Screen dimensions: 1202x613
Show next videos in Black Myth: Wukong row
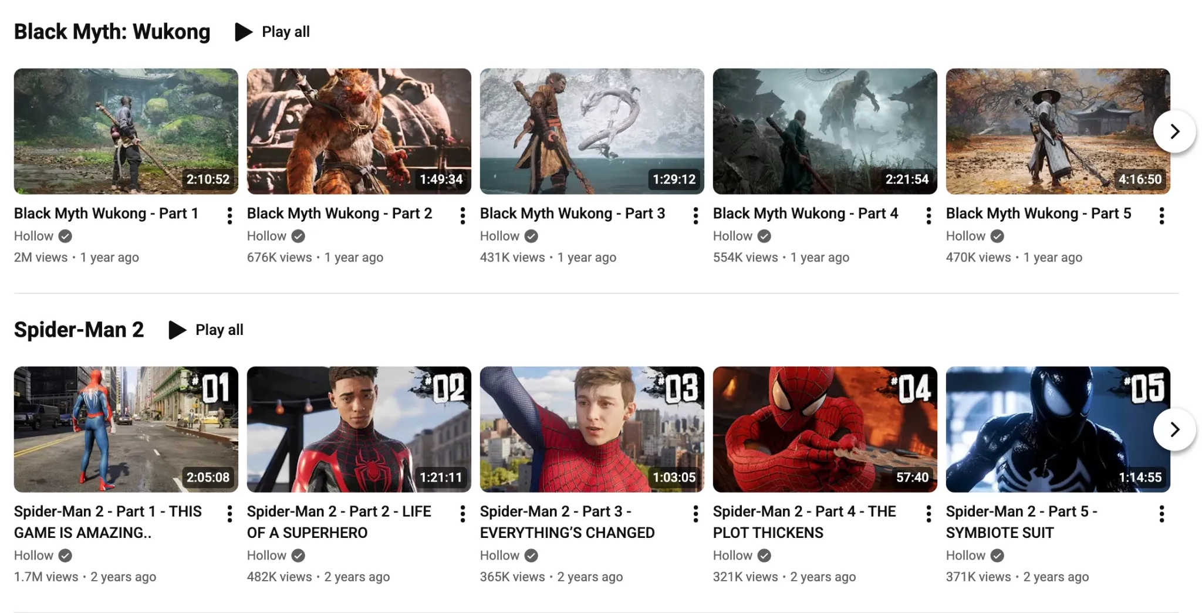pyautogui.click(x=1174, y=131)
